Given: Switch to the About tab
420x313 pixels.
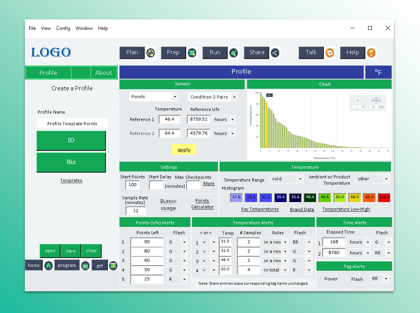Looking at the screenshot, I should [x=104, y=73].
